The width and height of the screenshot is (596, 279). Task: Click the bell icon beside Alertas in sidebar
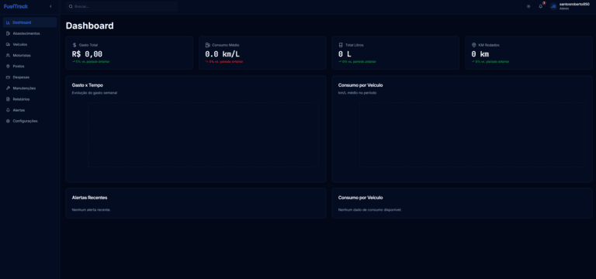click(8, 110)
